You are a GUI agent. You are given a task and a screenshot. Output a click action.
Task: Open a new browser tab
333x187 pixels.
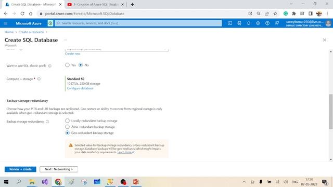132,5
